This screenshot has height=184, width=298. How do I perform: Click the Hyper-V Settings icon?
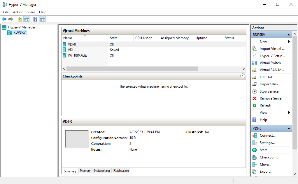[x=255, y=56]
